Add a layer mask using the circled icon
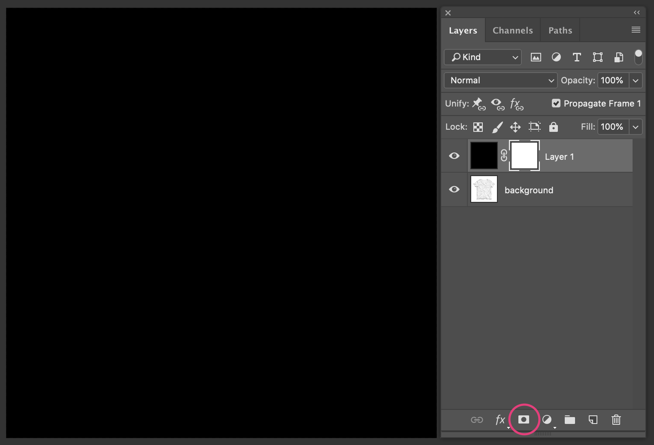This screenshot has width=654, height=445. (x=524, y=420)
